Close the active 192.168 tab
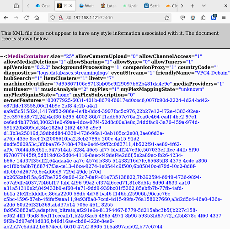The width and height of the screenshot is (230, 229). (x=71, y=6)
